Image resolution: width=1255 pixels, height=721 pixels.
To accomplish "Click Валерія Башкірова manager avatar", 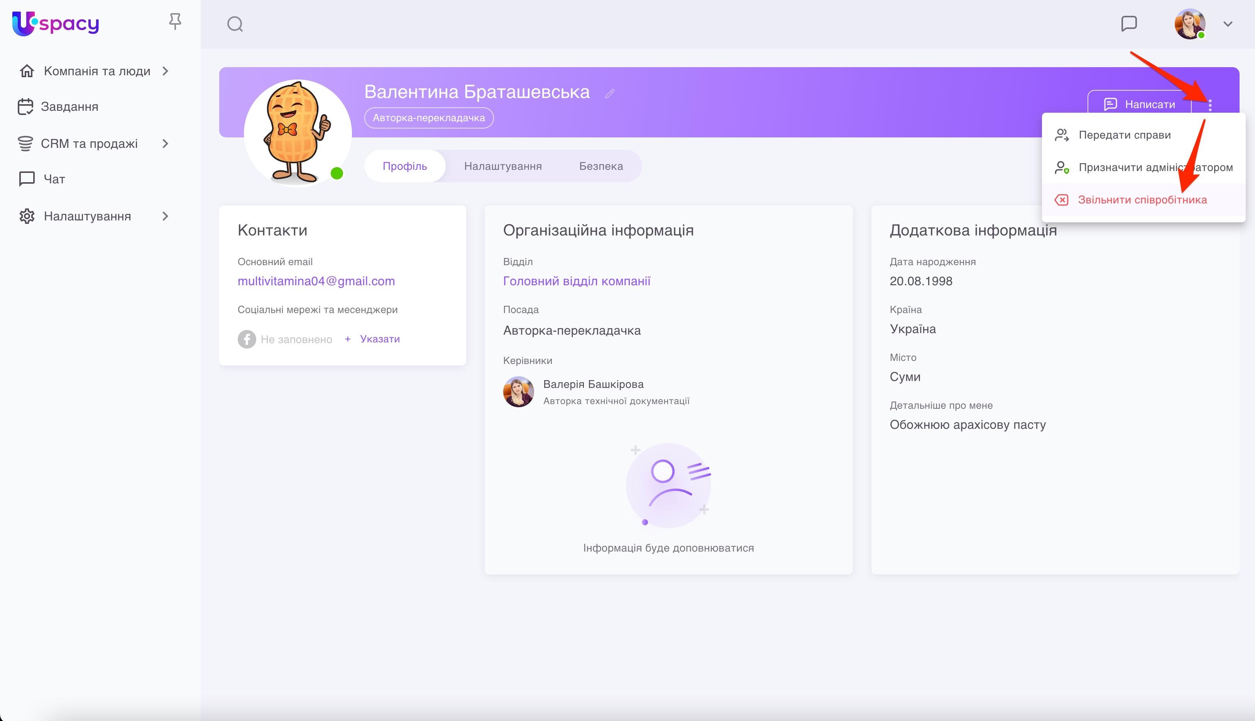I will pos(518,392).
